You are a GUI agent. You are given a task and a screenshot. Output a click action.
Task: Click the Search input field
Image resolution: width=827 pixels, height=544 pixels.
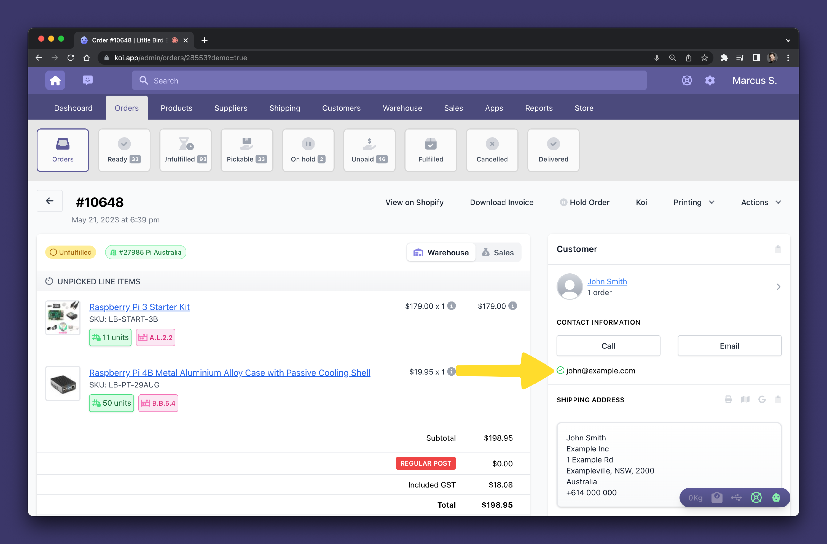389,80
